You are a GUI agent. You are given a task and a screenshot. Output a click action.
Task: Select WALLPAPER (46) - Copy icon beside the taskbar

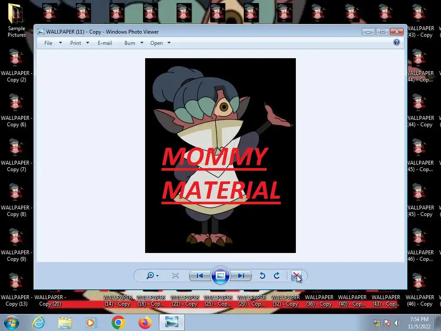(x=419, y=289)
